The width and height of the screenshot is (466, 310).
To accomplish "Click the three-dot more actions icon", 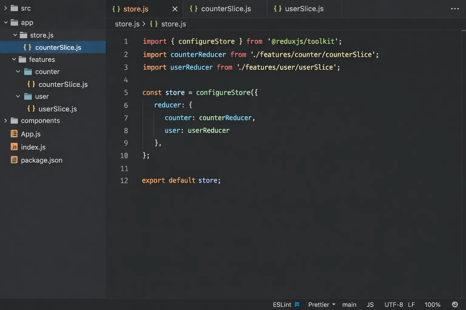I will 455,9.
